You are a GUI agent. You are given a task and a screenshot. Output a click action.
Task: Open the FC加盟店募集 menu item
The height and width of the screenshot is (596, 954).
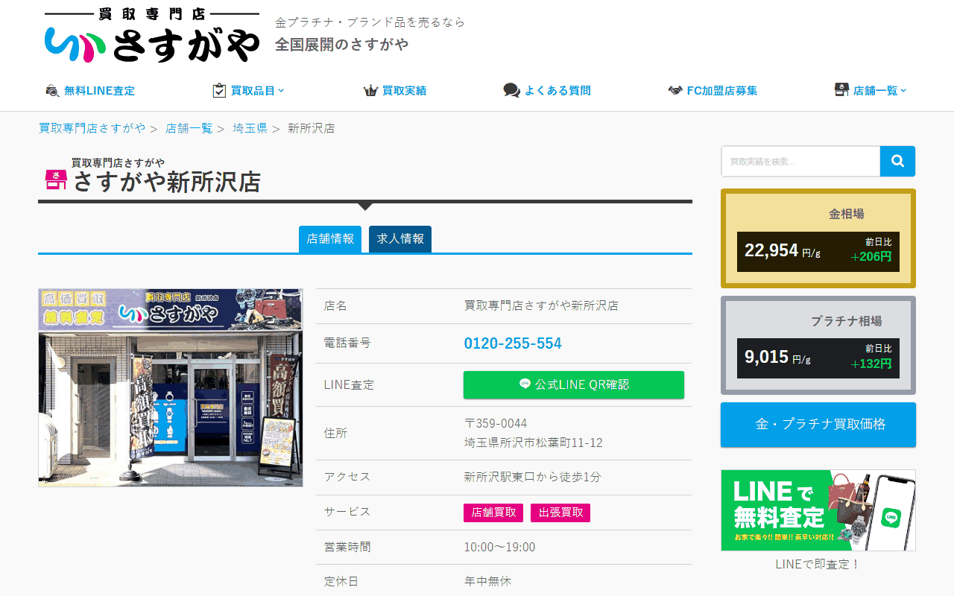click(x=722, y=91)
